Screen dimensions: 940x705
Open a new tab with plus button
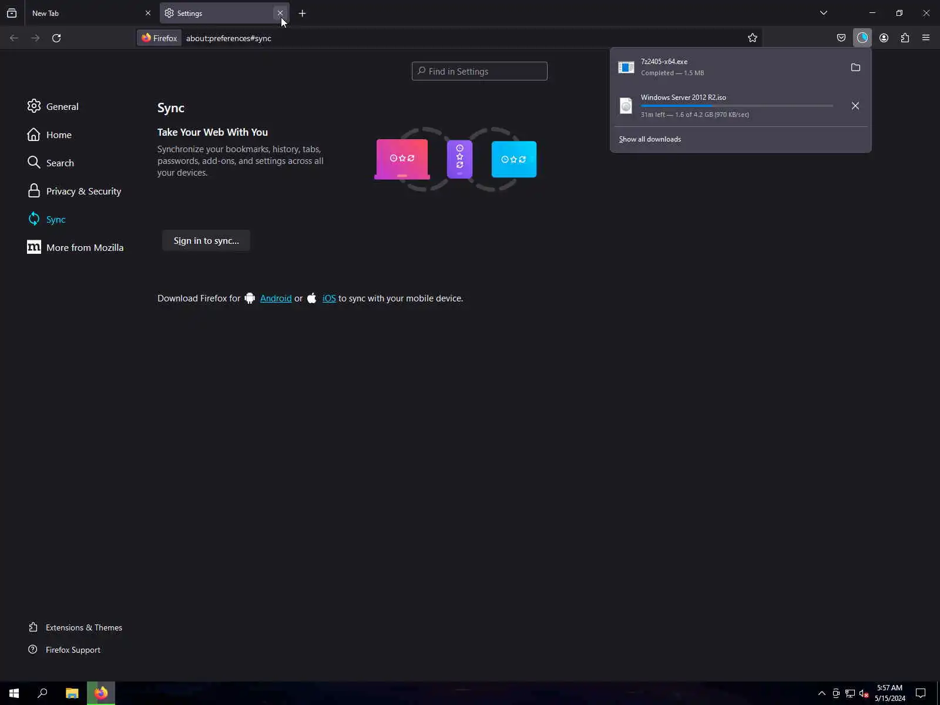(x=302, y=14)
